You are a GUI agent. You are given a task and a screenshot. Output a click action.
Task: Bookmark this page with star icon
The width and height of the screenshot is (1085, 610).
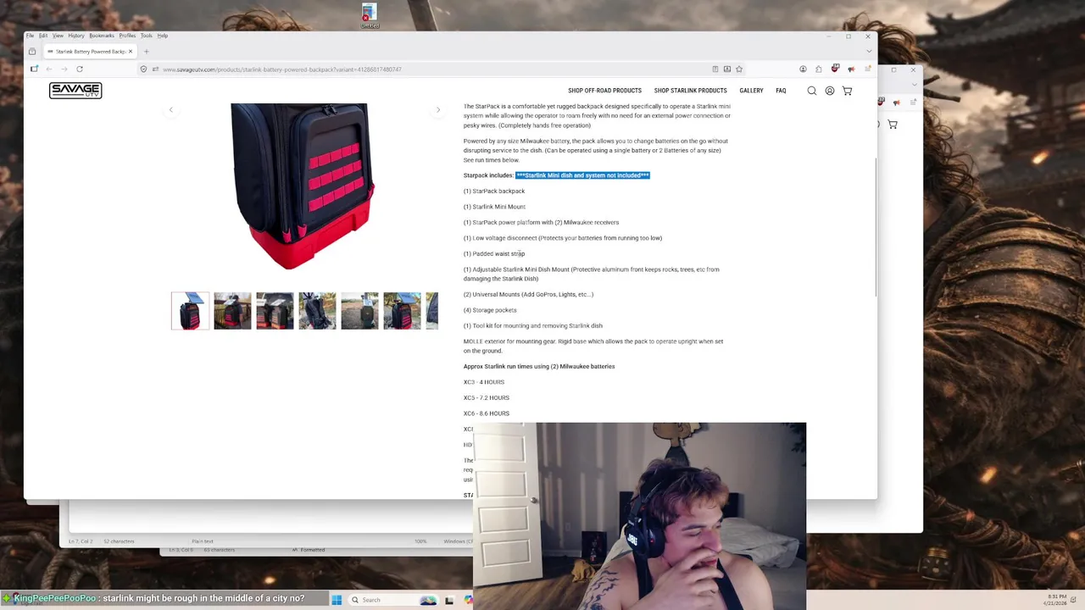point(739,69)
